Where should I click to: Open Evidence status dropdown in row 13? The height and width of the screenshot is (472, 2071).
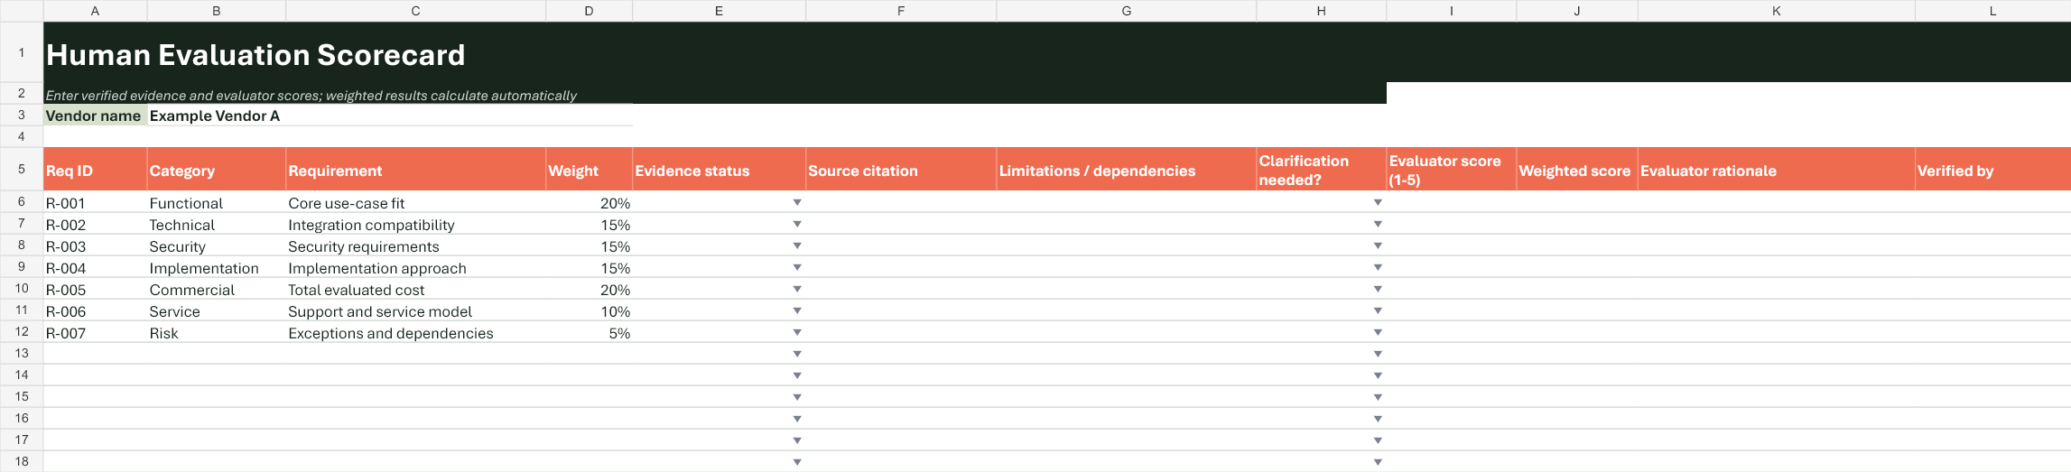click(x=797, y=354)
